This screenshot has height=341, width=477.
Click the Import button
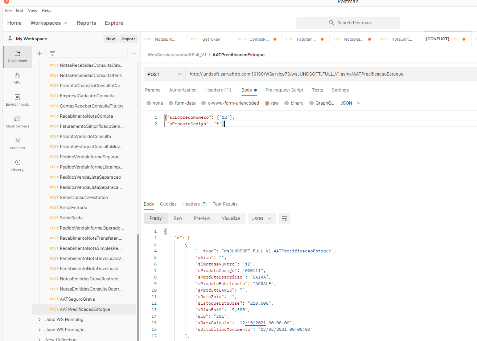point(128,39)
